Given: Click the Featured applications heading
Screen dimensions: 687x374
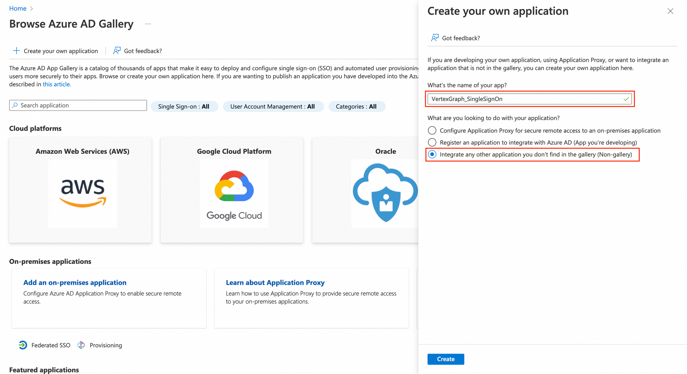Looking at the screenshot, I should 44,370.
